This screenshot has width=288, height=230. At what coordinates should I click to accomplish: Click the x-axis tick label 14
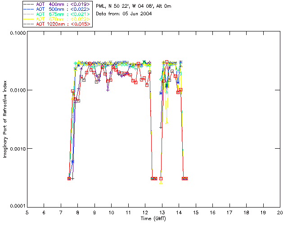[x=179, y=212]
